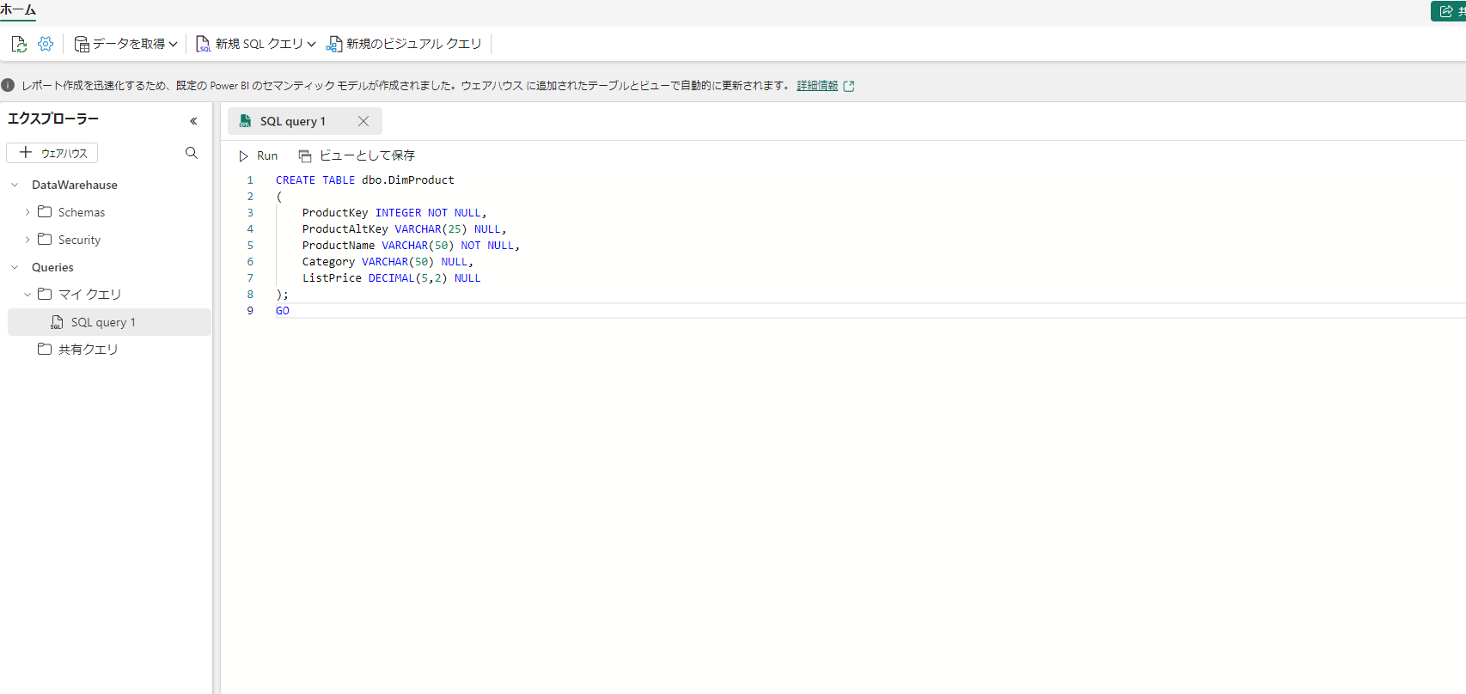Click the SQL file icon in tab

[x=245, y=121]
